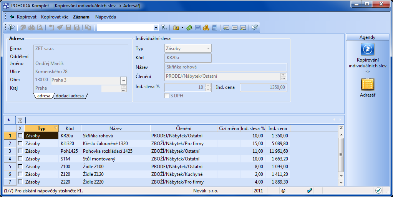393x197 pixels.
Task: Click the Agendy panel header
Action: point(367,37)
